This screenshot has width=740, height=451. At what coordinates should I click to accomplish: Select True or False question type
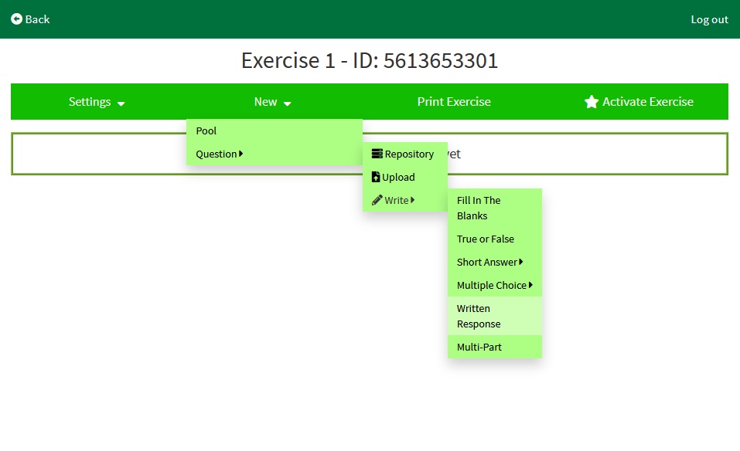(485, 239)
